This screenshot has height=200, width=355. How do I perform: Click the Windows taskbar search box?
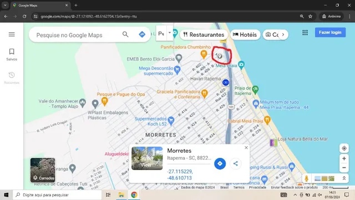click(58, 195)
